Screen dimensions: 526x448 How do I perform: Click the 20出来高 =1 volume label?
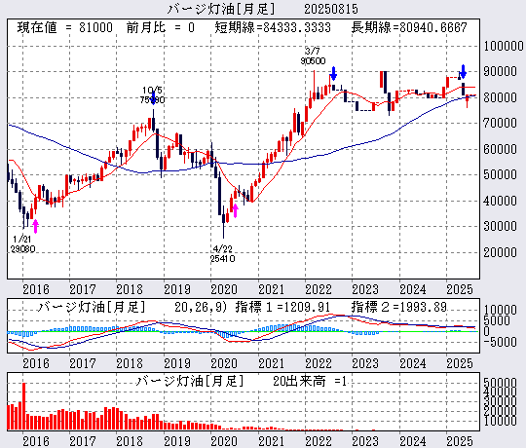click(310, 381)
